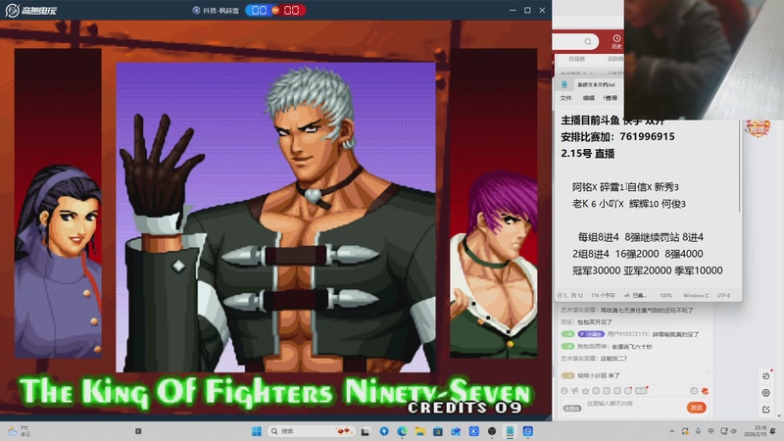Click the notepad document icon on file tab
The image size is (784, 441).
pos(564,84)
